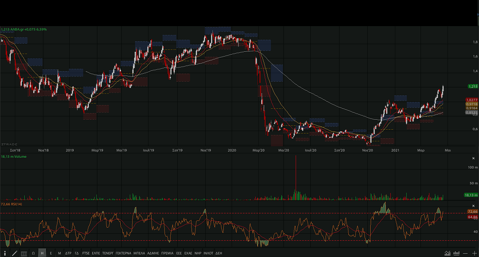Select the line drawing tool
This screenshot has height=257, width=479.
(x=14, y=253)
